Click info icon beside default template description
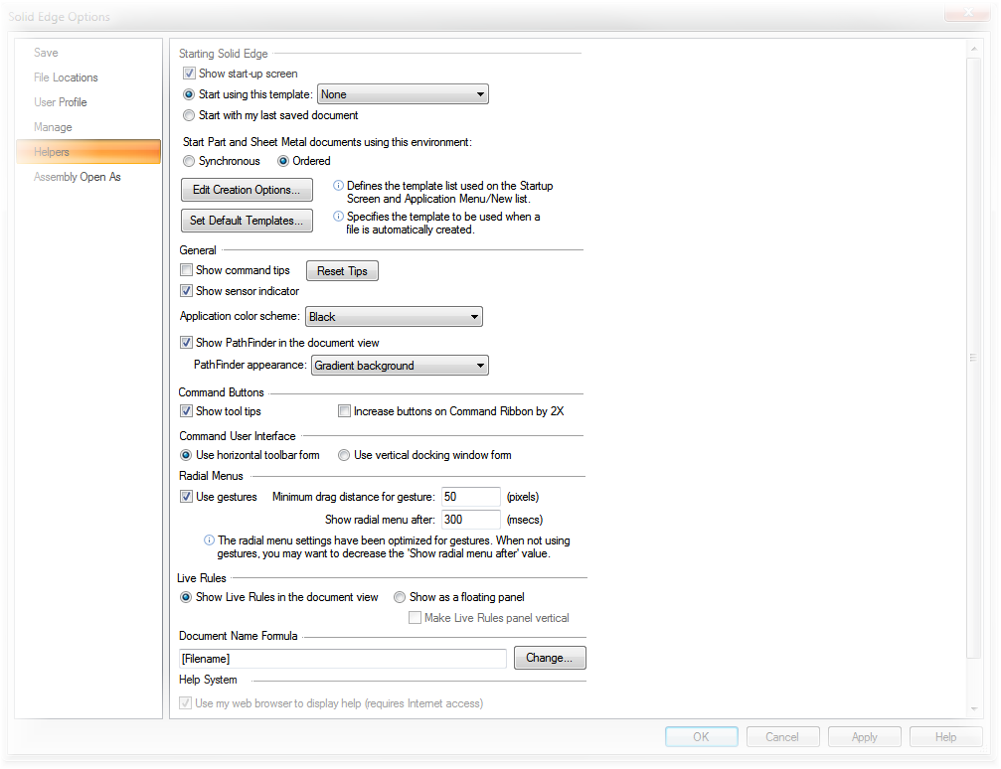 pyautogui.click(x=338, y=217)
